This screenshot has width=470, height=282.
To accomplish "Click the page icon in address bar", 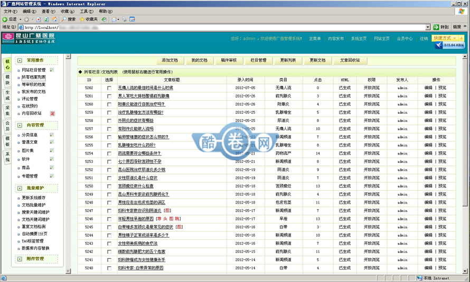I will pos(21,27).
